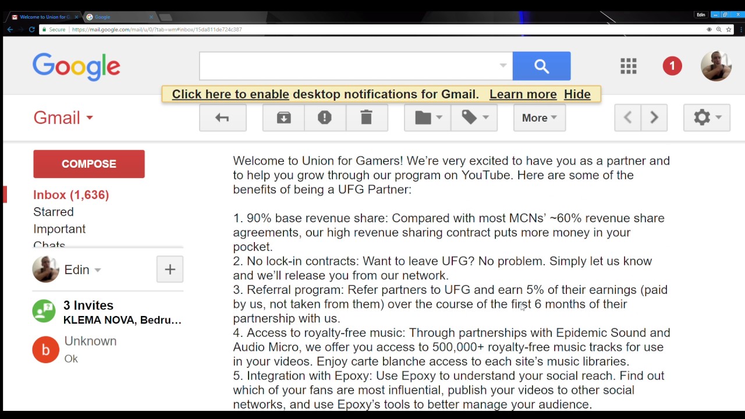Open the Labels tag dropdown

point(474,118)
